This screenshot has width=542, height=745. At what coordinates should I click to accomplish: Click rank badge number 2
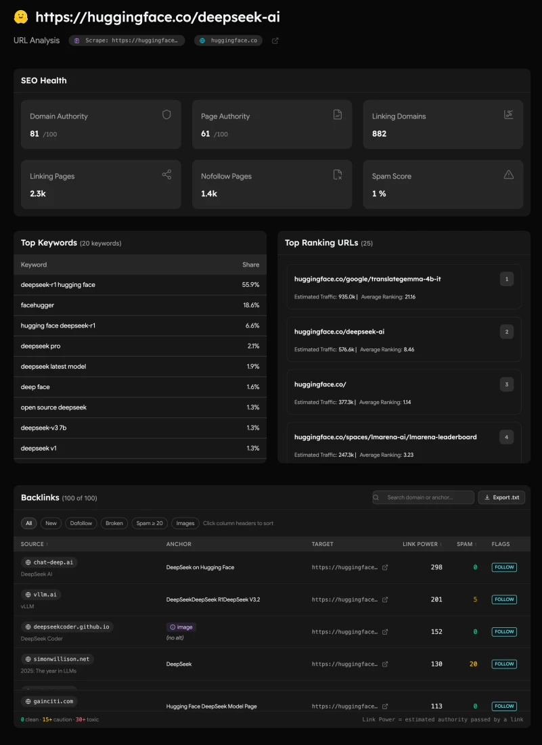[506, 332]
